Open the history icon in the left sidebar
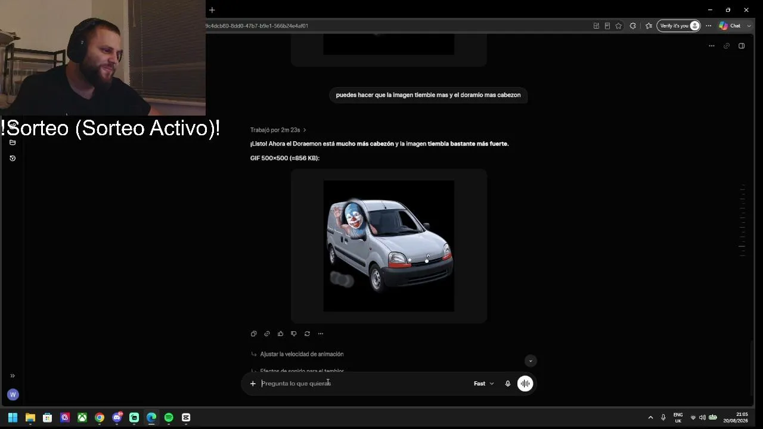This screenshot has height=429, width=763. (x=13, y=158)
